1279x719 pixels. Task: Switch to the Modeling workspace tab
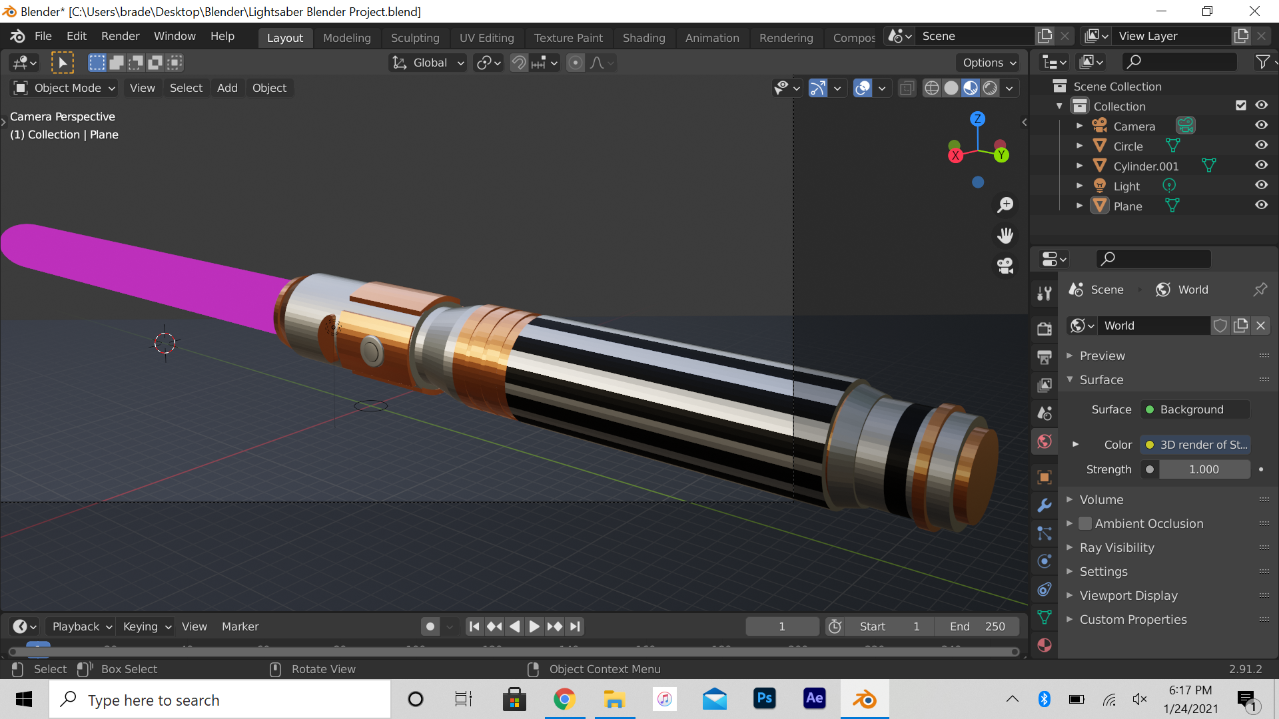pos(346,38)
